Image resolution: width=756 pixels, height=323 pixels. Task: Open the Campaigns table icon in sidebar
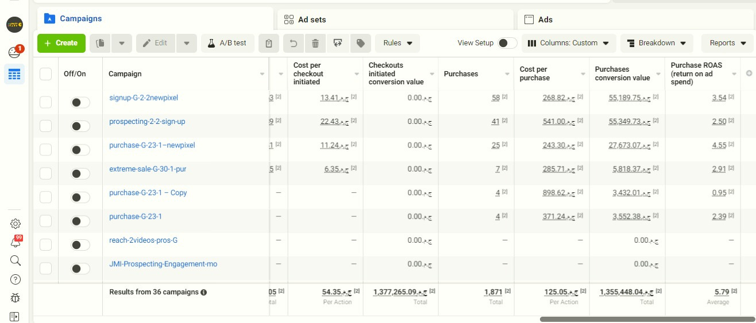[14, 75]
